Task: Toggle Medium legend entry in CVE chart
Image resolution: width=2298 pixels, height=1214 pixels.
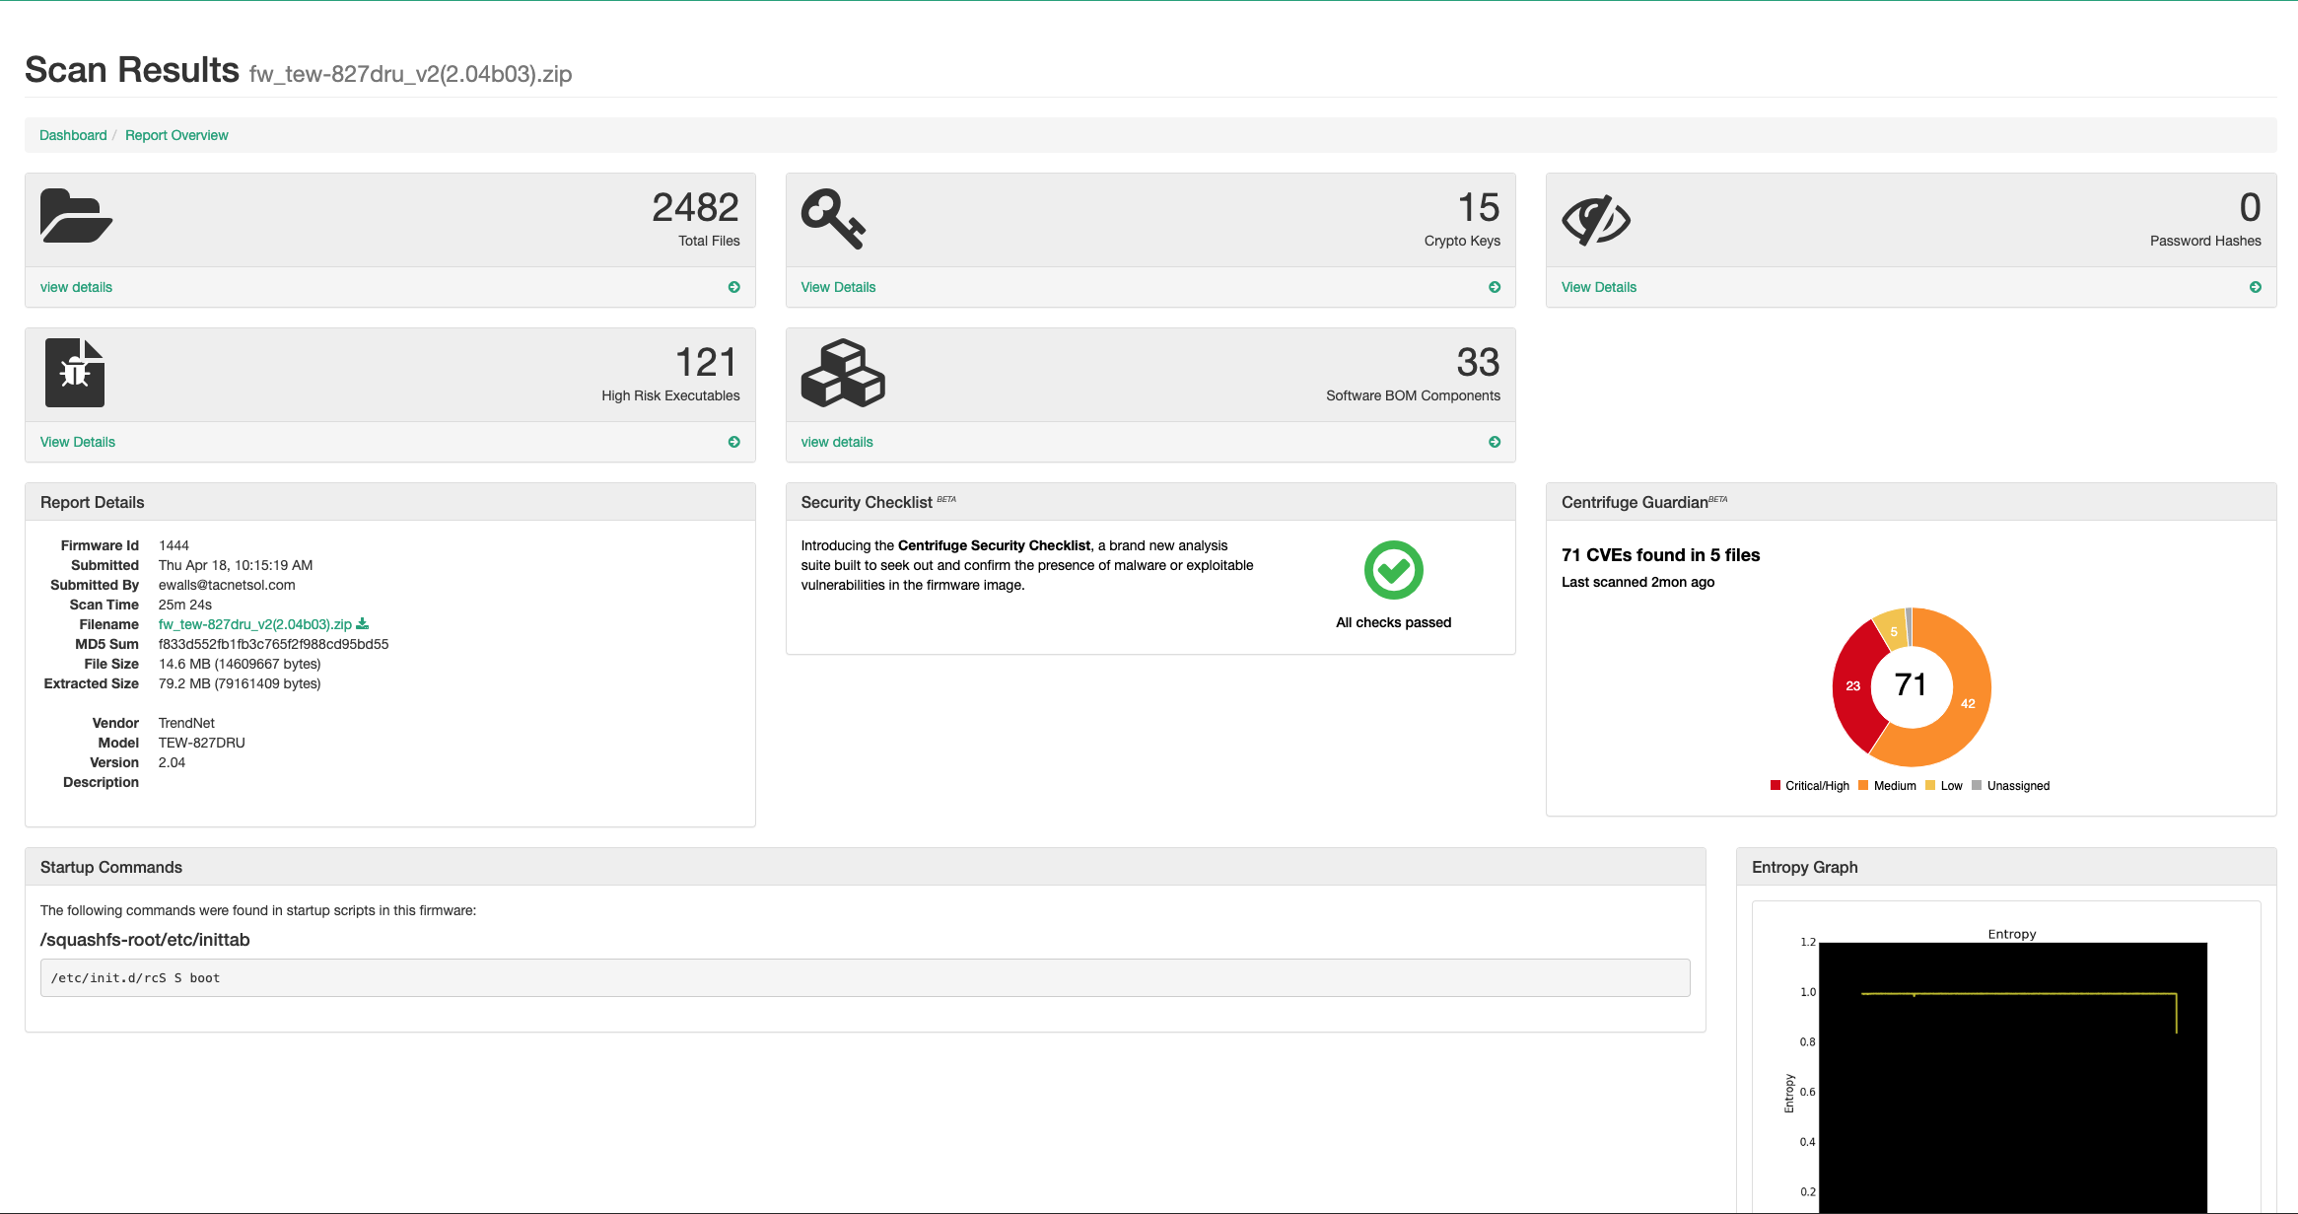Action: click(1887, 786)
